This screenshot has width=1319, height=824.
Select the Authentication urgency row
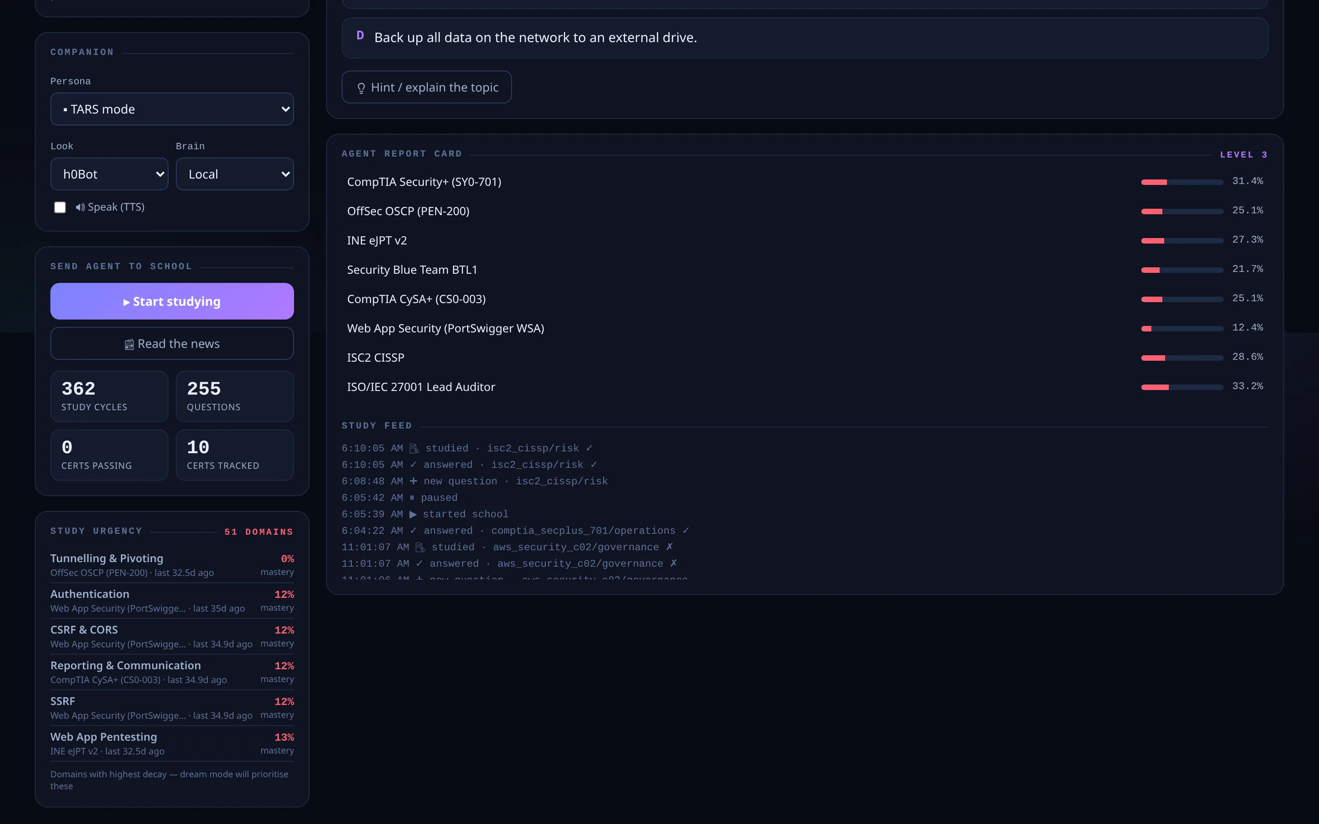tap(172, 601)
